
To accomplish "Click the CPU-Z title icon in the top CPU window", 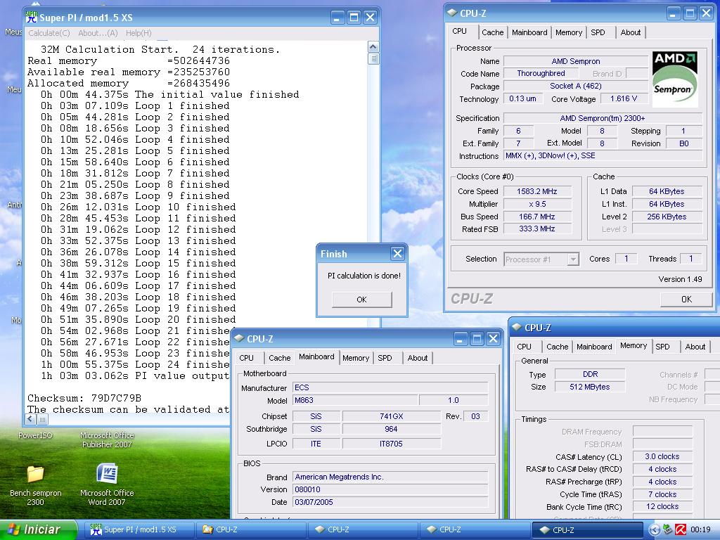I will pyautogui.click(x=452, y=13).
